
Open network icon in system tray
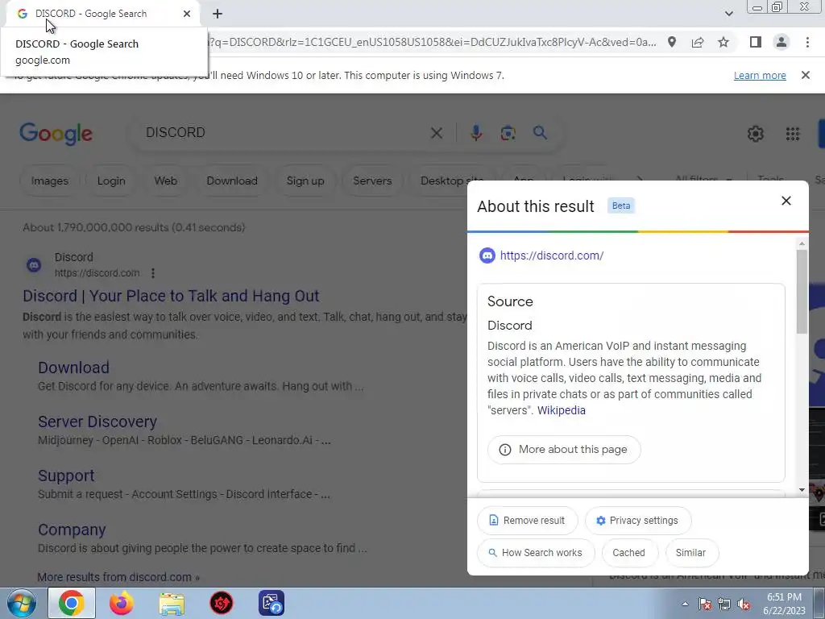coord(724,604)
